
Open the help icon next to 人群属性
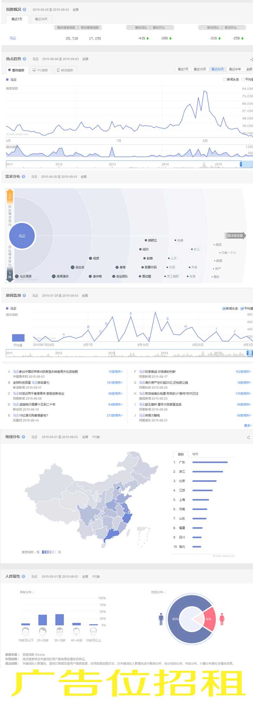24,576
